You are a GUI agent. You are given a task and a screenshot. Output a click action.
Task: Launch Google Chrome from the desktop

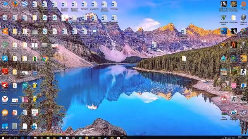(45, 58)
